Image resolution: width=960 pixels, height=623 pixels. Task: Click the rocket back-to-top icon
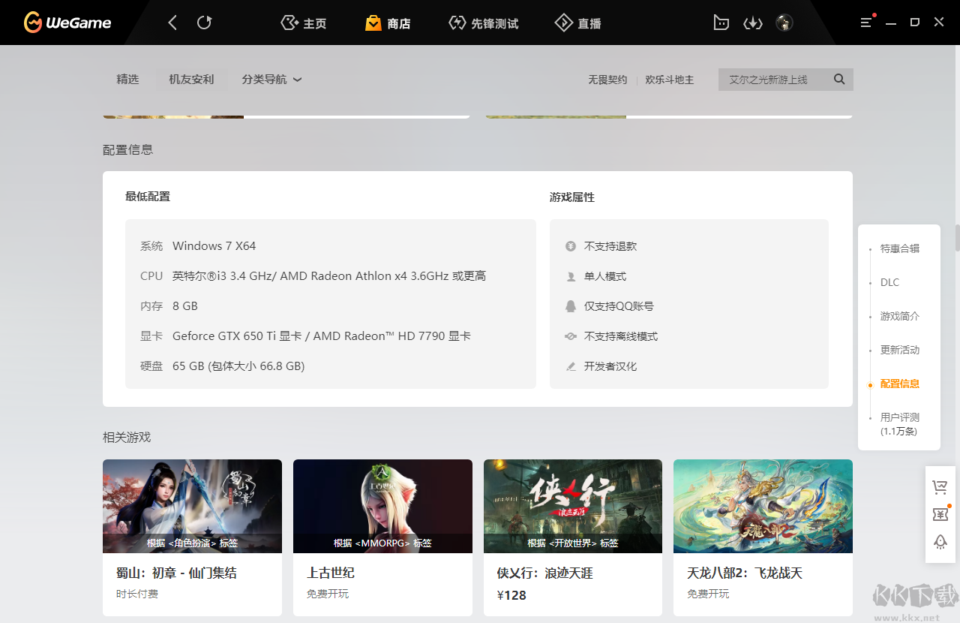[940, 541]
